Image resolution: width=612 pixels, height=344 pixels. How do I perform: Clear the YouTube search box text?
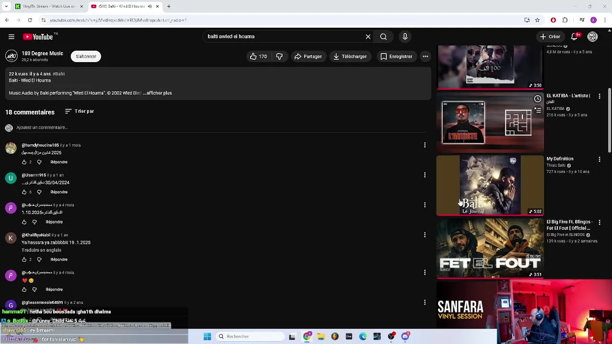(368, 37)
